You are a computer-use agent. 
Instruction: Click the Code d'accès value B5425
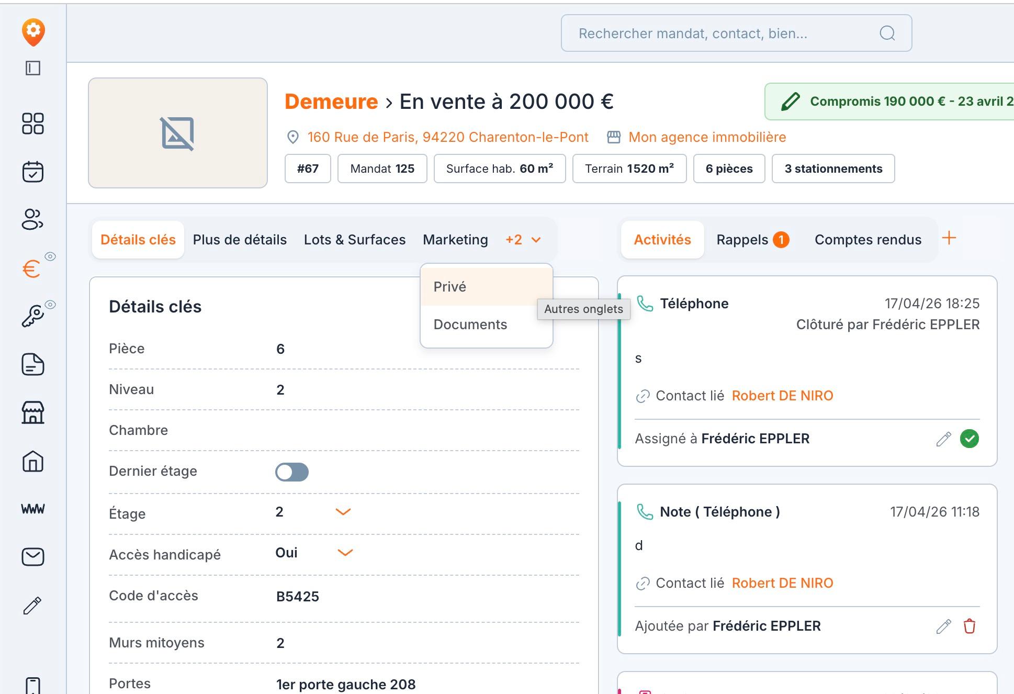click(x=298, y=597)
